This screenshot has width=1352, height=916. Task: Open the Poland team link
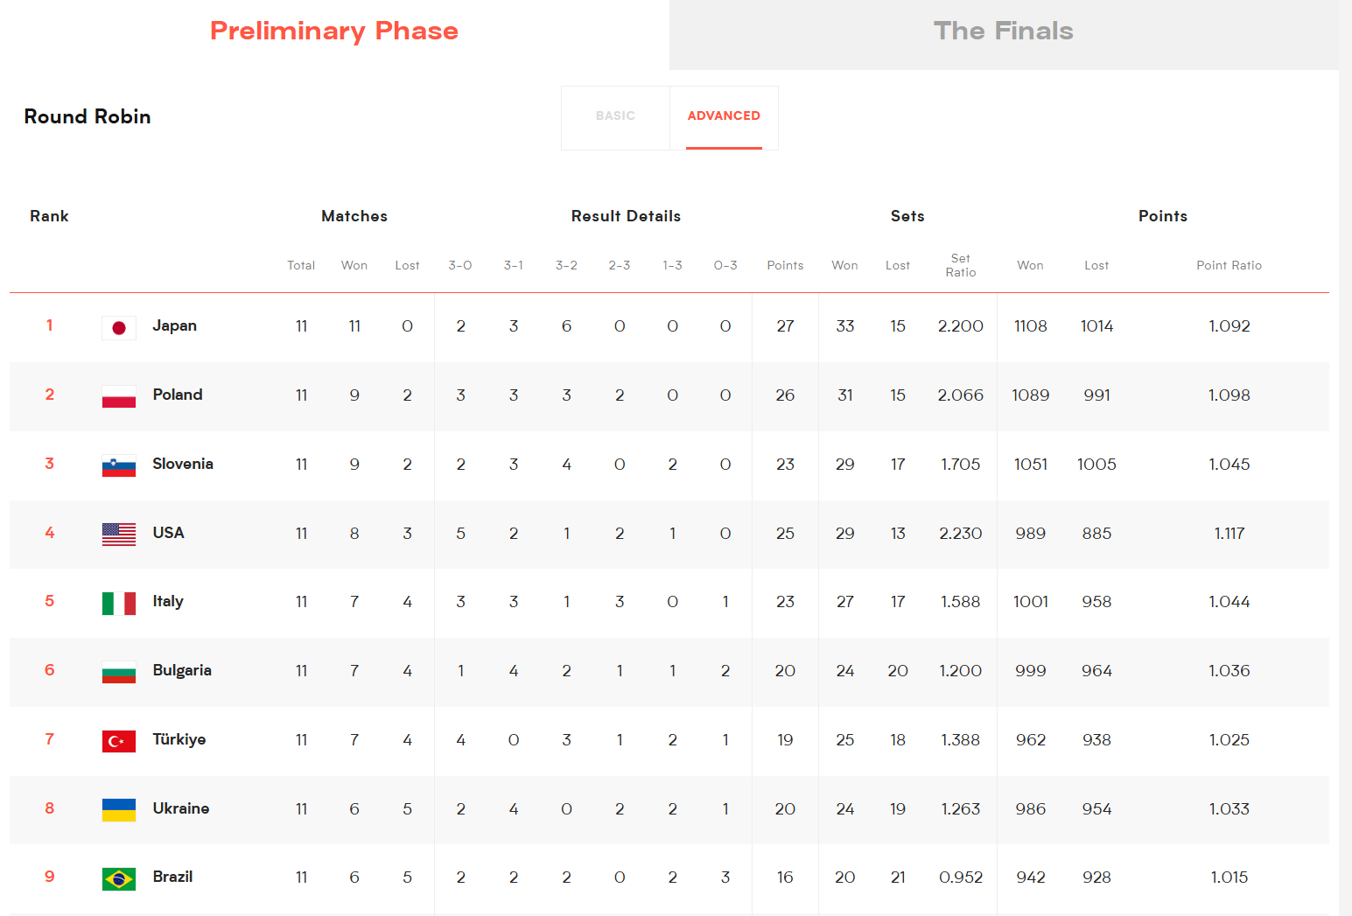click(x=178, y=395)
